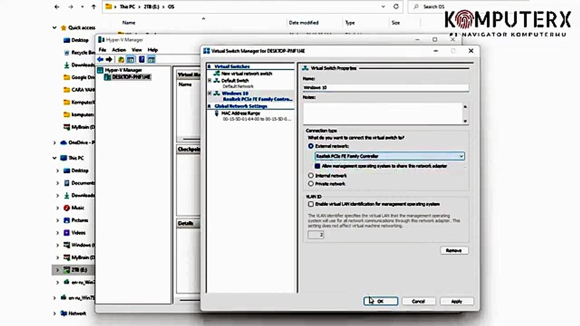Image resolution: width=580 pixels, height=326 pixels.
Task: Click the blue Help icon in Hyper-V toolbar
Action: (x=142, y=59)
